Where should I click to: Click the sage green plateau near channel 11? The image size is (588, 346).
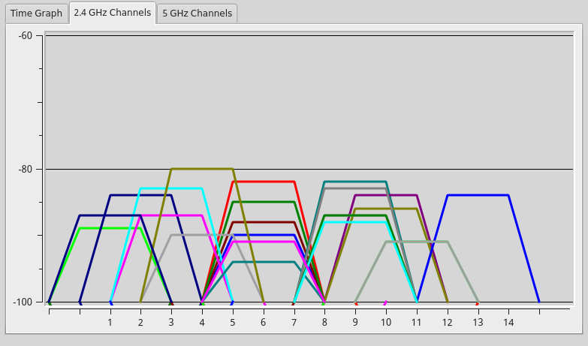417,242
